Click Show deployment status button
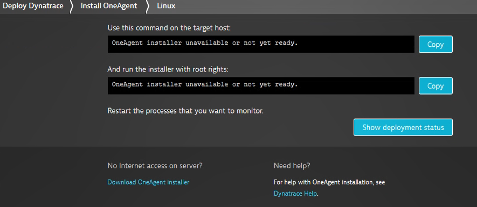Viewport: 477px width, 207px height. tap(403, 127)
